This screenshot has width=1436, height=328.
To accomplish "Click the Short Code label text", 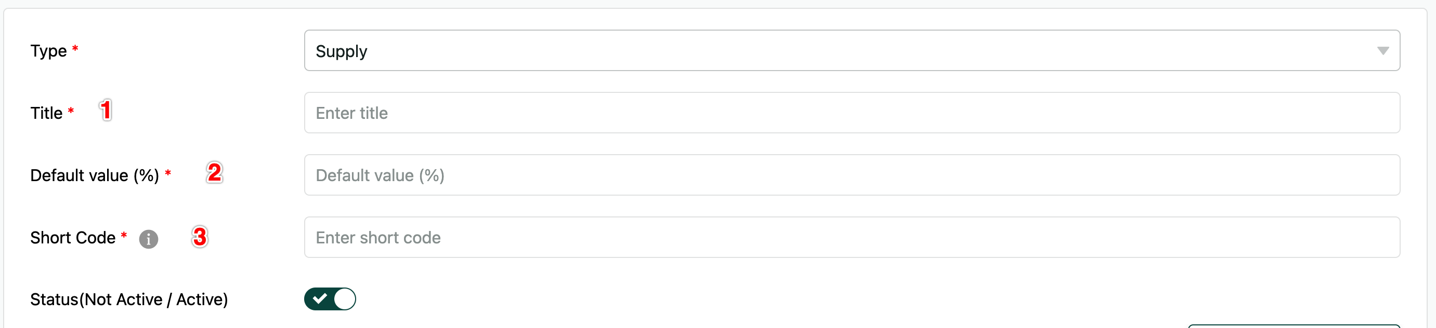I will [72, 238].
